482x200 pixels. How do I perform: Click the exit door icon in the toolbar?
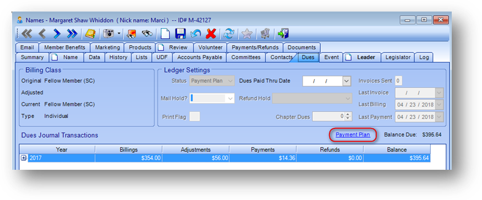(283, 34)
